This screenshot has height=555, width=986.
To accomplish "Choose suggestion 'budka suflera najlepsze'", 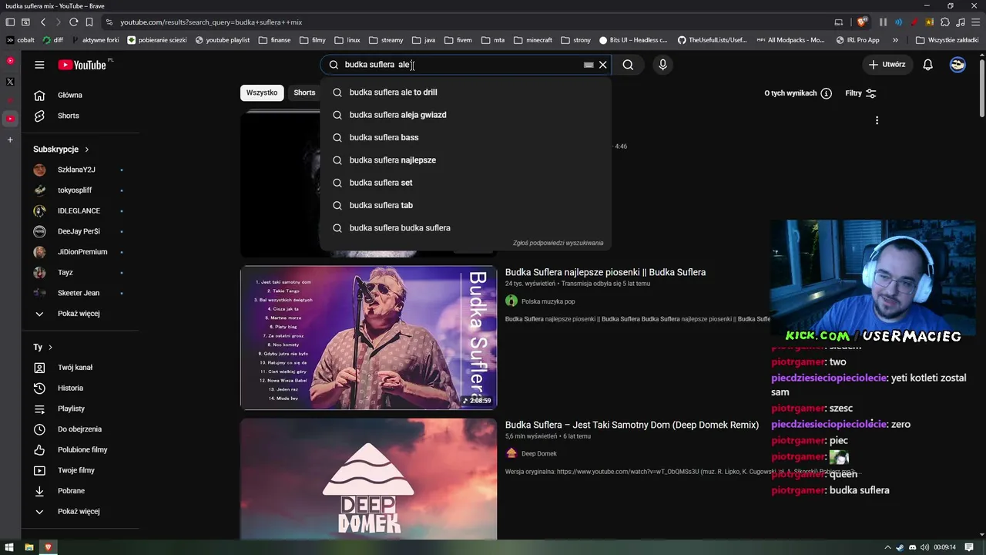I will [x=465, y=160].
